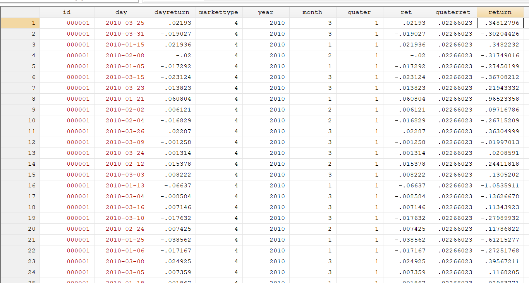Select the ret column header

[x=406, y=12]
